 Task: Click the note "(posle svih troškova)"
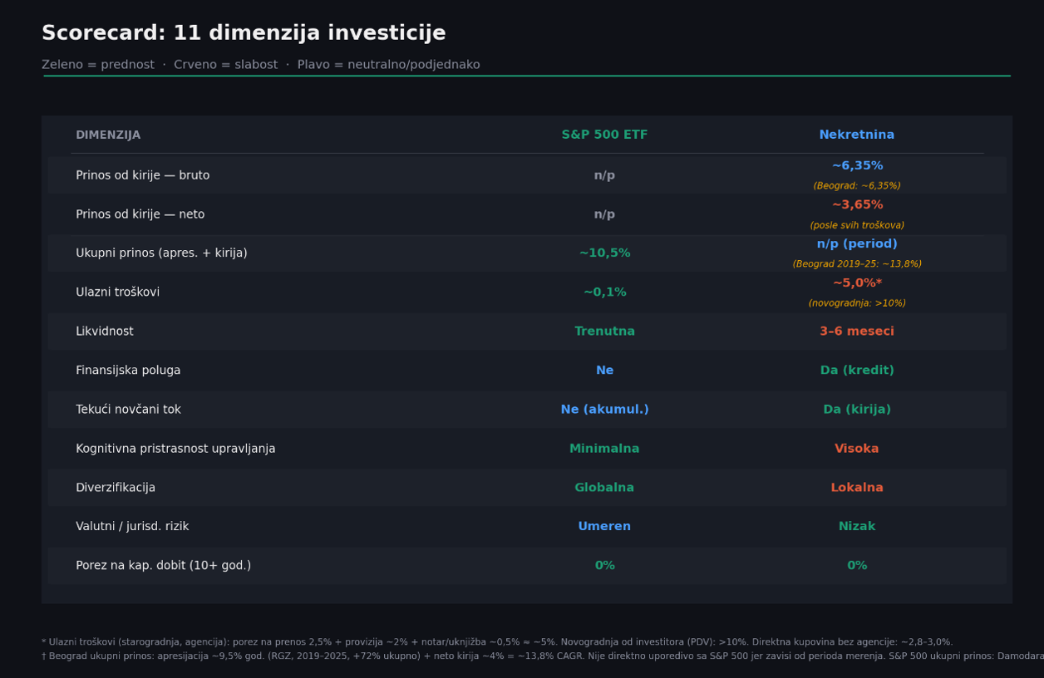click(857, 225)
